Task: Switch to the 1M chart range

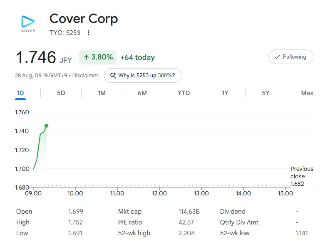Action: (102, 93)
